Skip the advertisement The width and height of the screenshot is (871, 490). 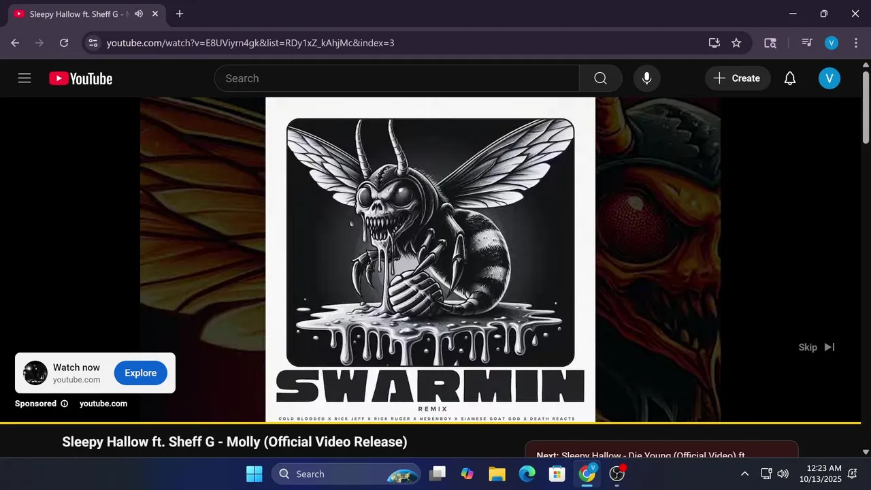[816, 347]
